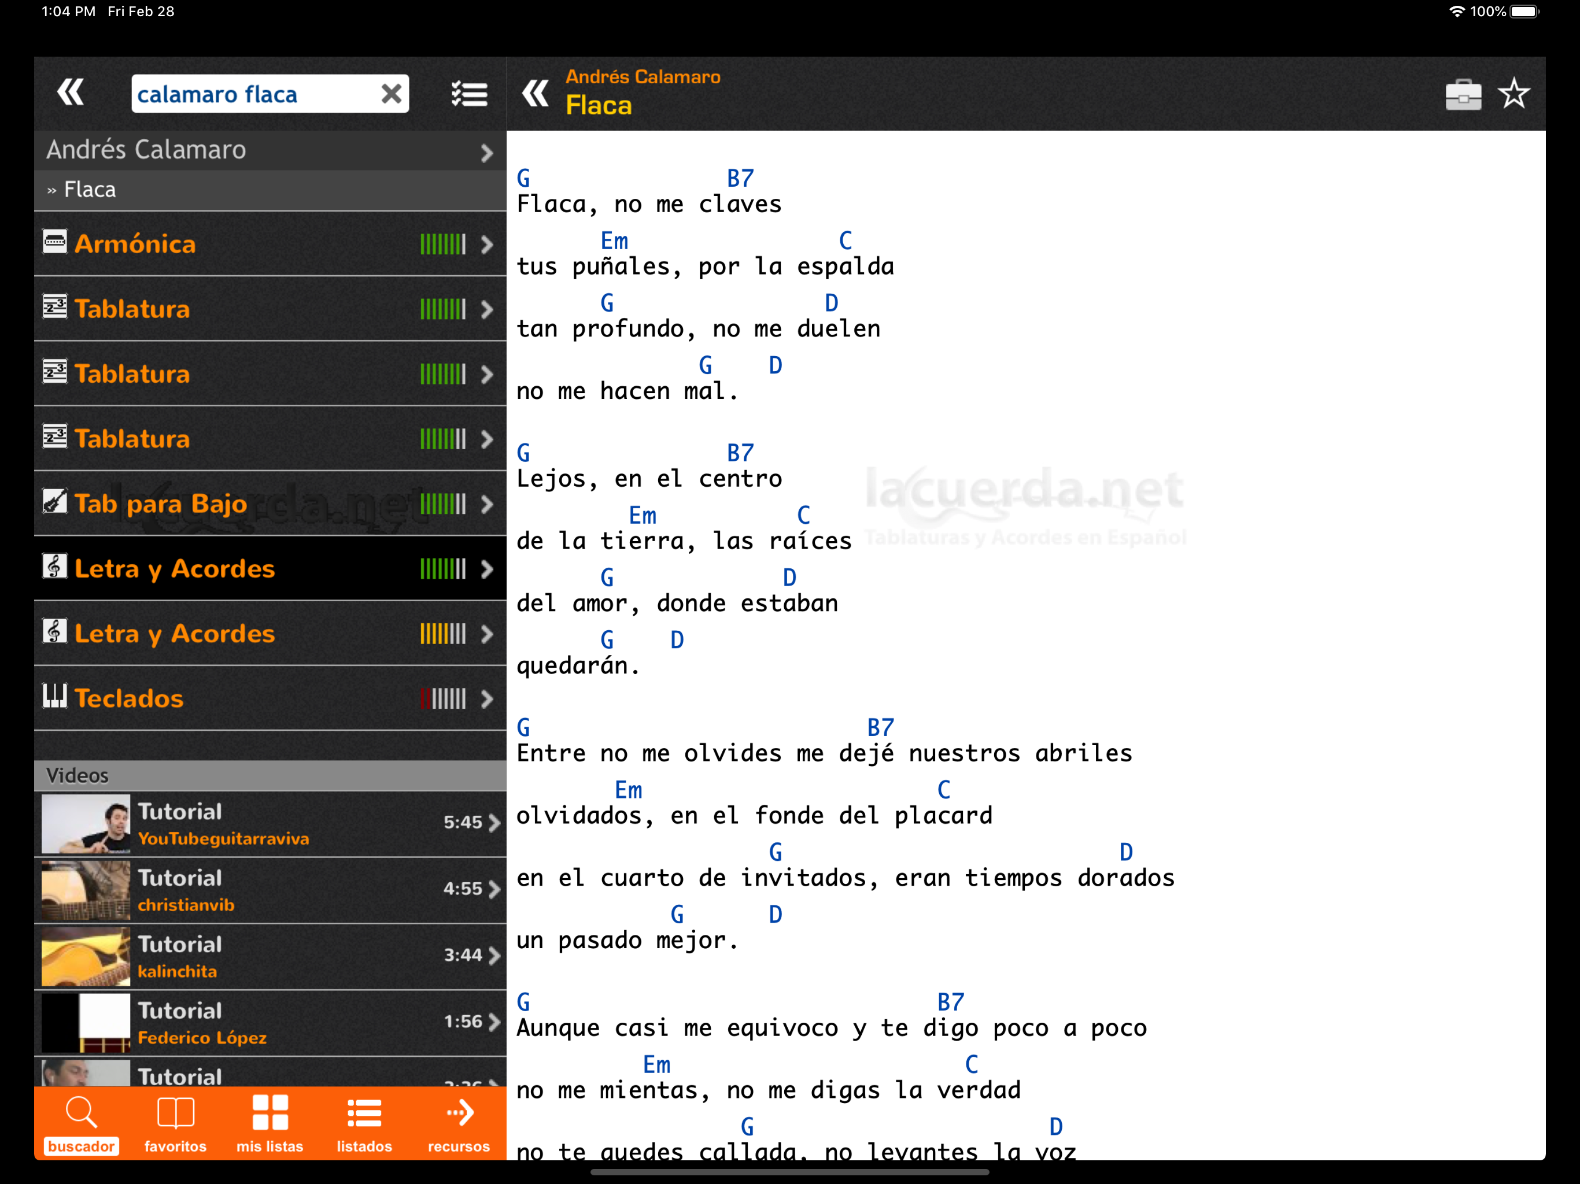Tap the battery indicator in status bar
This screenshot has height=1184, width=1580.
(x=1525, y=12)
